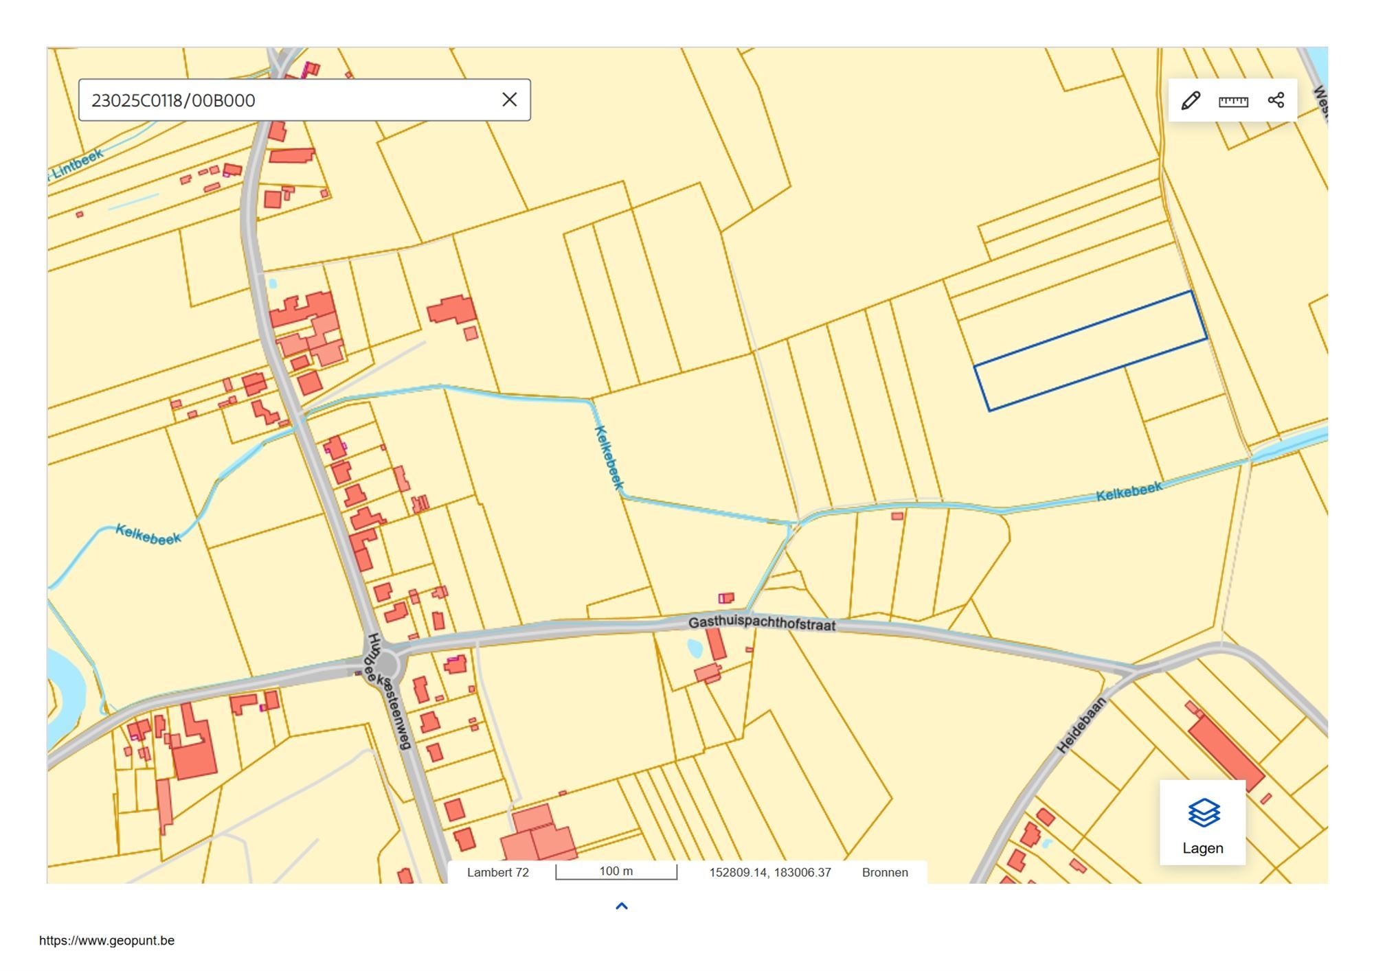Click the roundabout on Humbeeksesteenweg
Image resolution: width=1374 pixels, height=971 pixels.
(x=387, y=664)
